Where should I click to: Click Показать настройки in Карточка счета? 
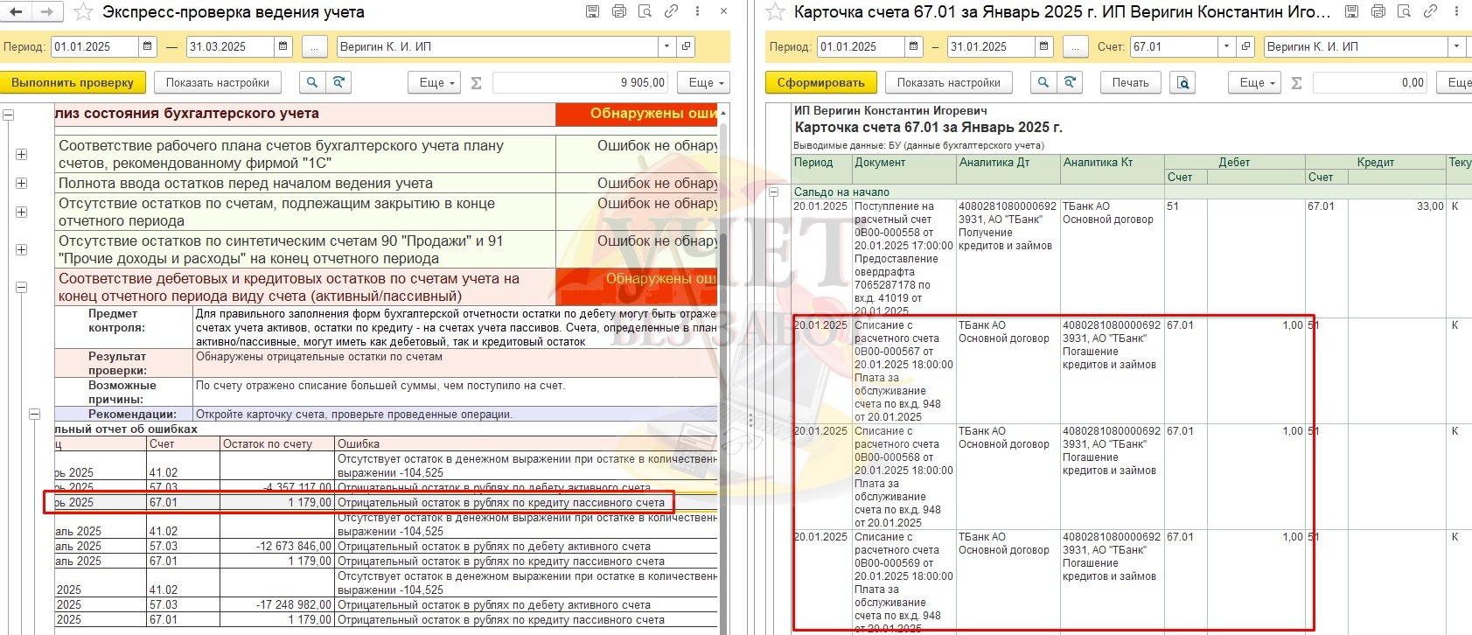[x=948, y=83]
